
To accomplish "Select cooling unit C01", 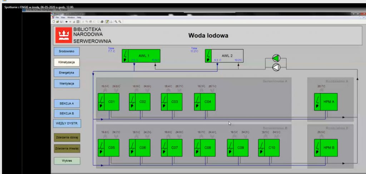I will [109, 102].
